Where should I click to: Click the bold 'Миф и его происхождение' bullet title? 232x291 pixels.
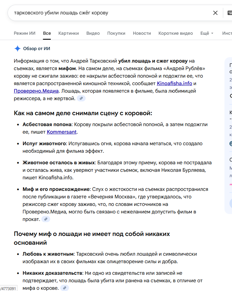tap(56, 189)
